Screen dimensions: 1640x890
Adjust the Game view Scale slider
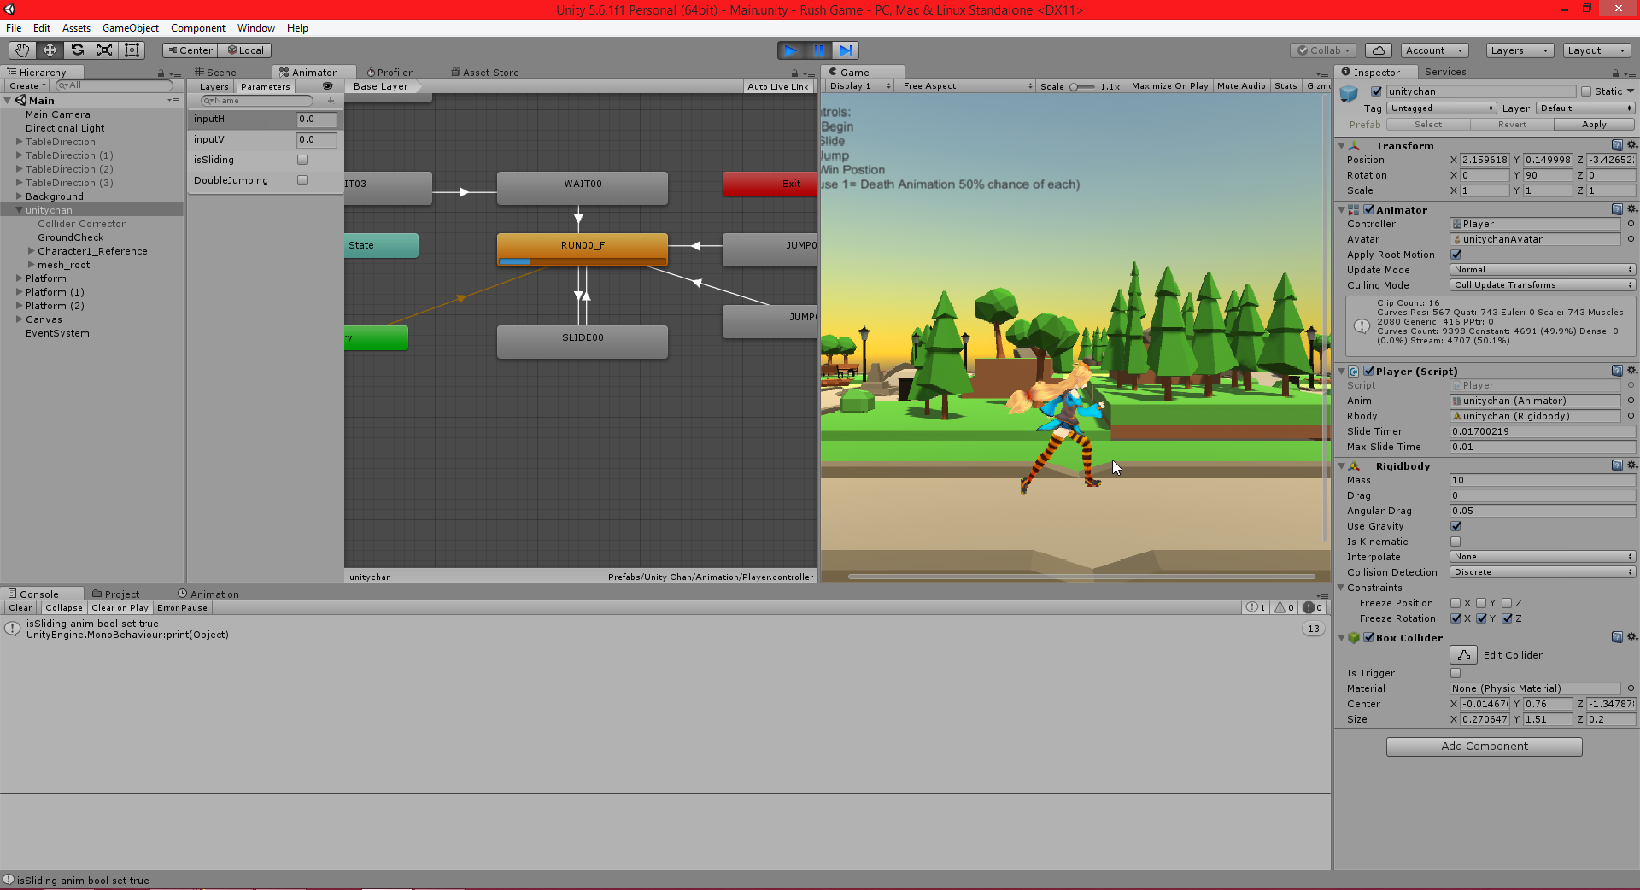pos(1082,87)
